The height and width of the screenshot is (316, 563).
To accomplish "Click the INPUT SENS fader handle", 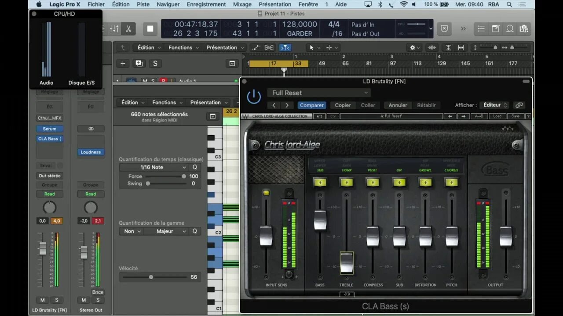I will [x=266, y=236].
